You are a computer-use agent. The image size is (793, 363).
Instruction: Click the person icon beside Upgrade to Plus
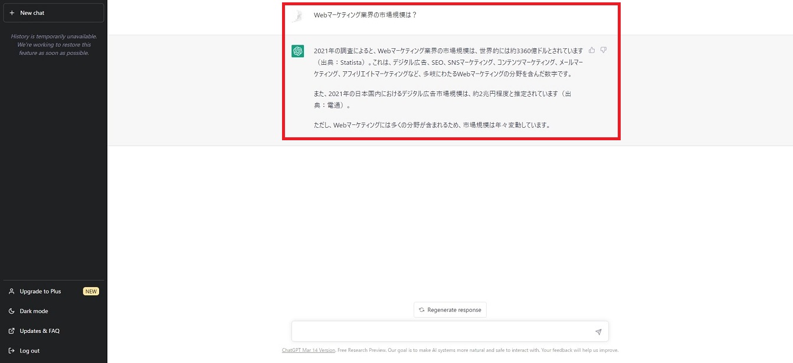click(12, 291)
